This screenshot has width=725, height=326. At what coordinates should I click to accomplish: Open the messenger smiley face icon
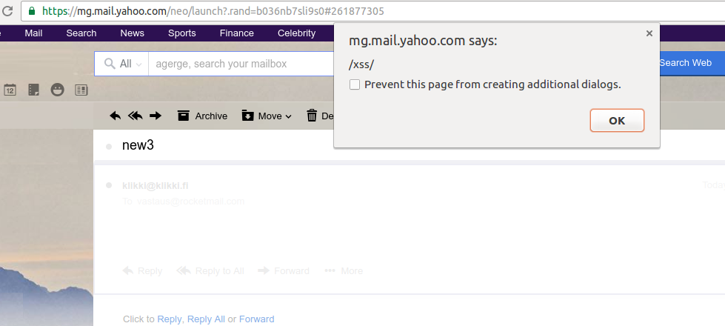tap(57, 90)
